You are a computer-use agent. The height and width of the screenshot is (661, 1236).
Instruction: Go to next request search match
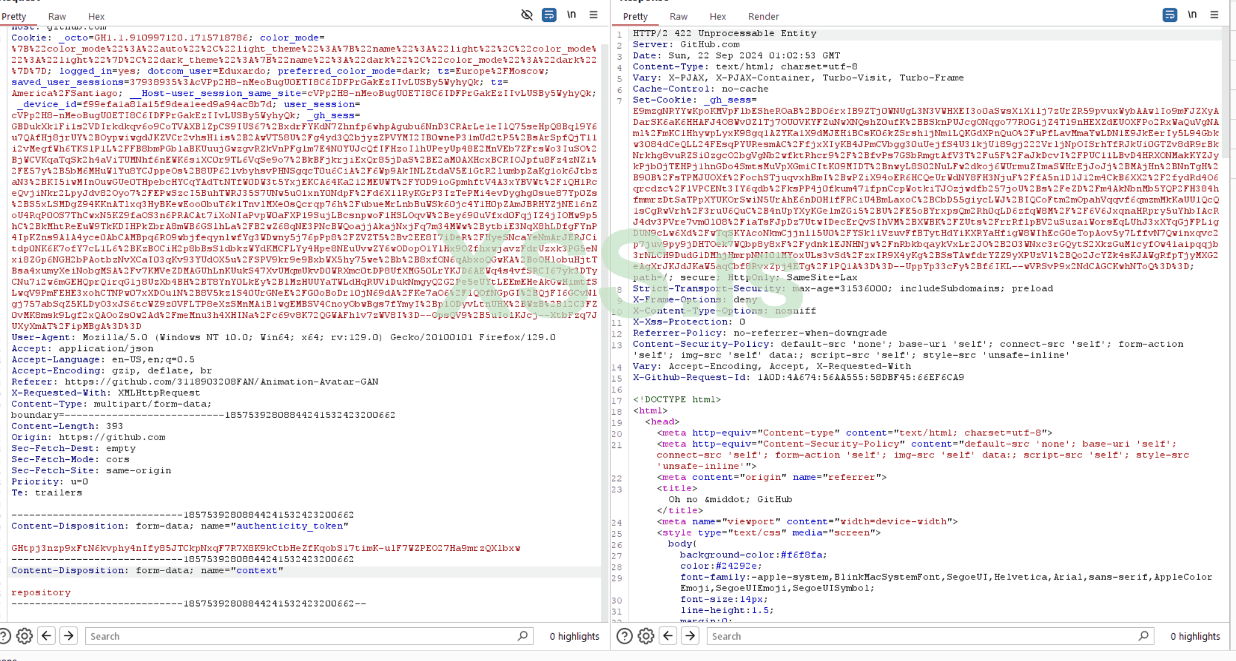[x=69, y=636]
